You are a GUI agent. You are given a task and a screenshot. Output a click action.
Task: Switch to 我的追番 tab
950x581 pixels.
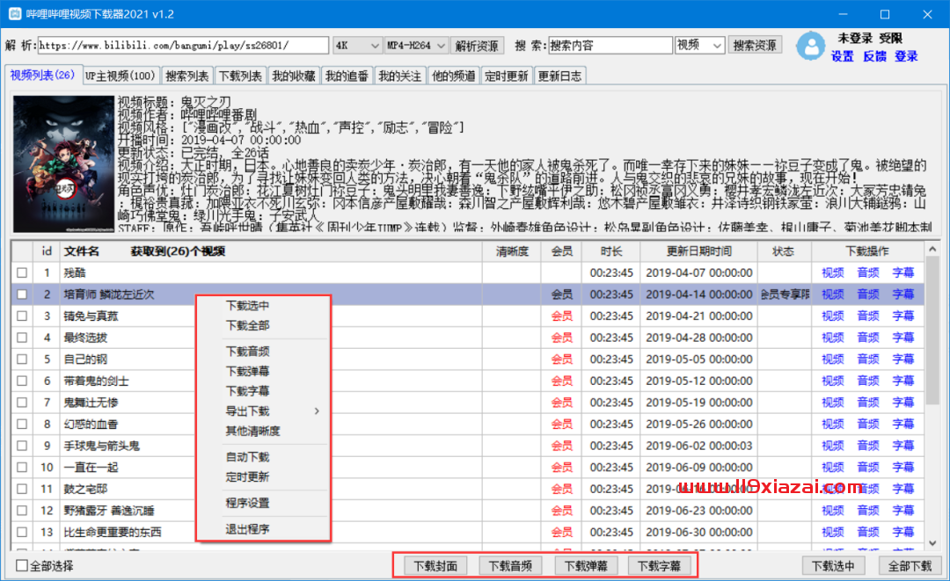pyautogui.click(x=347, y=76)
